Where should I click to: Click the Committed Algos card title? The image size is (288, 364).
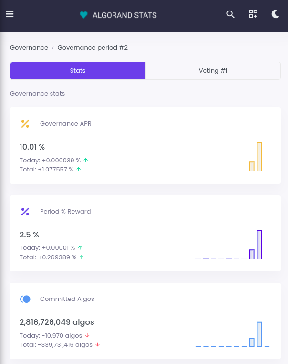pyautogui.click(x=67, y=299)
